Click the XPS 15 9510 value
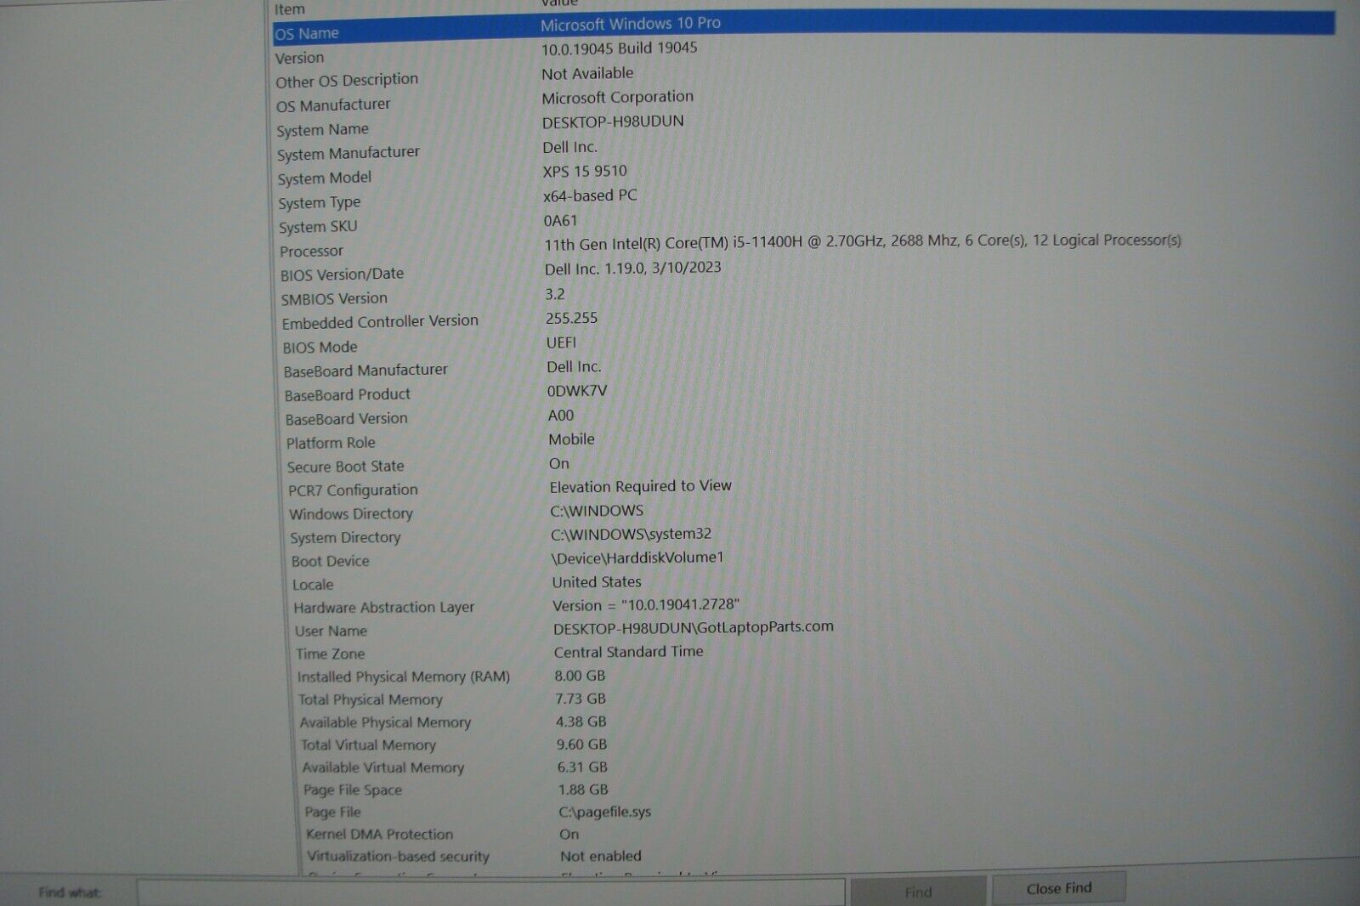1360x906 pixels. [585, 171]
